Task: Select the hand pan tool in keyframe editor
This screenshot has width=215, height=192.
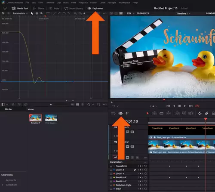Action: 37,13
